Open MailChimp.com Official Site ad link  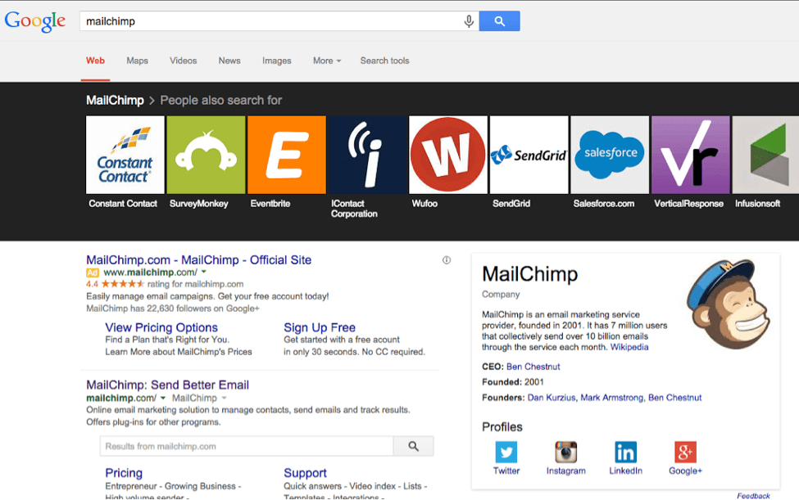[199, 260]
